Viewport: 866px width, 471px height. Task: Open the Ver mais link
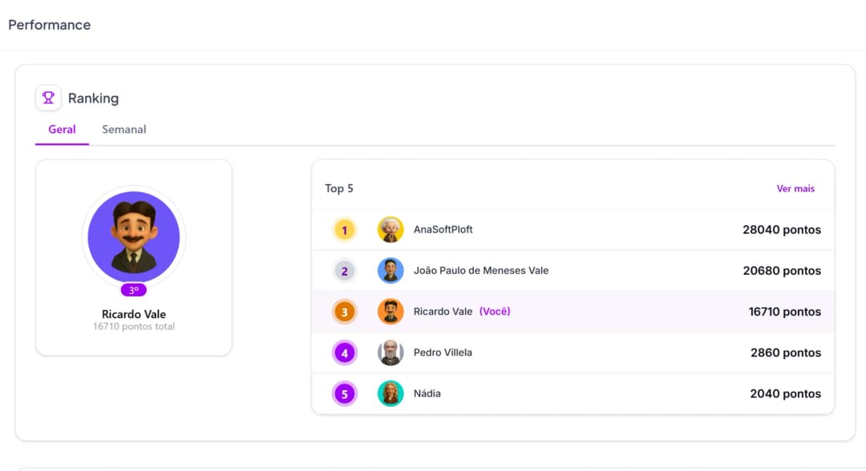tap(795, 188)
